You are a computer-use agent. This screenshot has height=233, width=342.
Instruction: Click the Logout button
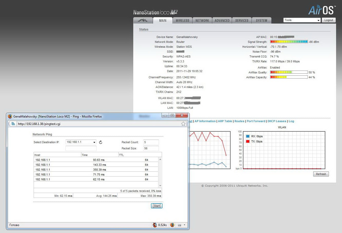click(329, 20)
